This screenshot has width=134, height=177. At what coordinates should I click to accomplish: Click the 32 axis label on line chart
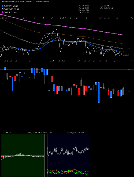128,49
